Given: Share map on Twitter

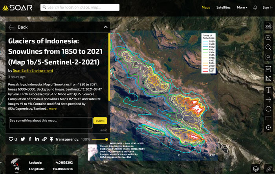Looking at the screenshot, I should coord(23,139).
